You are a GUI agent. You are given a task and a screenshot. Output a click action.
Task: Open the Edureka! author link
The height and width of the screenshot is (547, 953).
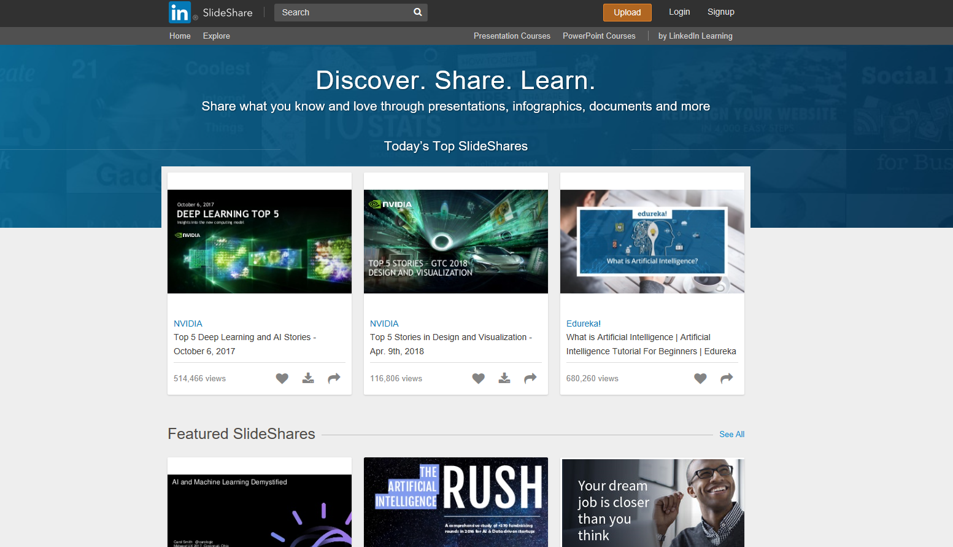point(584,324)
